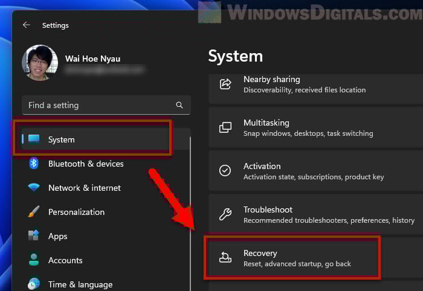
Task: Open the user profile picture
Action: (40, 63)
